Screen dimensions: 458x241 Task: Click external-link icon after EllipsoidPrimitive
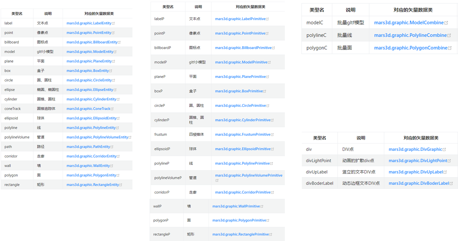point(272,149)
